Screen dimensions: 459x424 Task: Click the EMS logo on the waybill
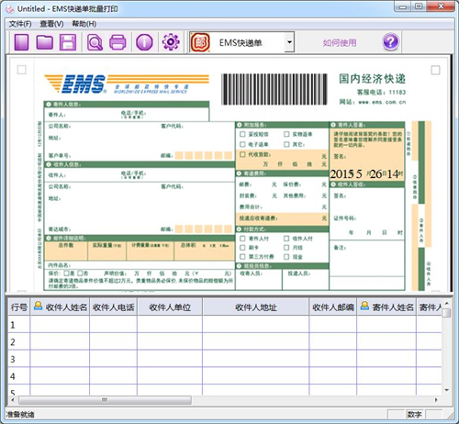click(x=127, y=84)
